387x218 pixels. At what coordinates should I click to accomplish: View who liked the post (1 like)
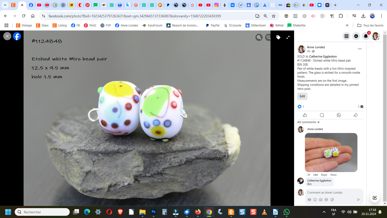[x=301, y=107]
